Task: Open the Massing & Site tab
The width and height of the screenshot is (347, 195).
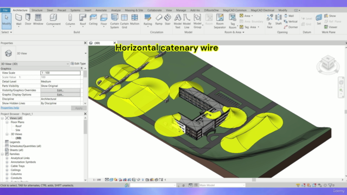Action: point(134,10)
